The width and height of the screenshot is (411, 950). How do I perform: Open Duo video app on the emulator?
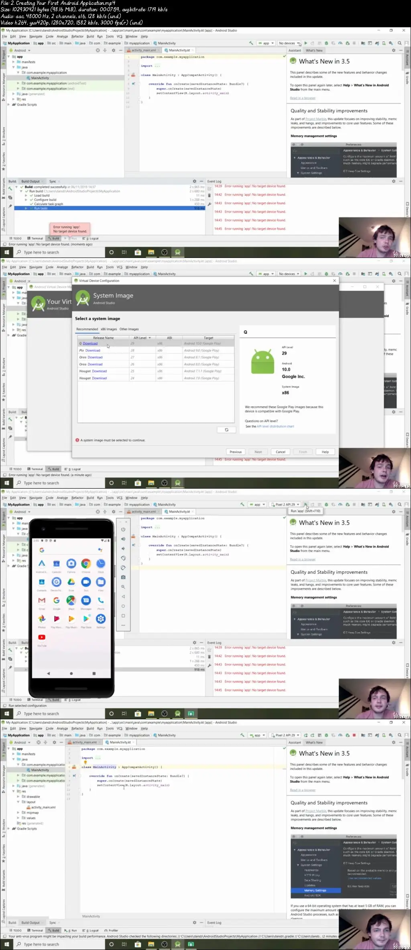(x=86, y=582)
